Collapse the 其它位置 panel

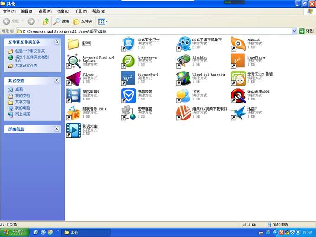point(57,80)
